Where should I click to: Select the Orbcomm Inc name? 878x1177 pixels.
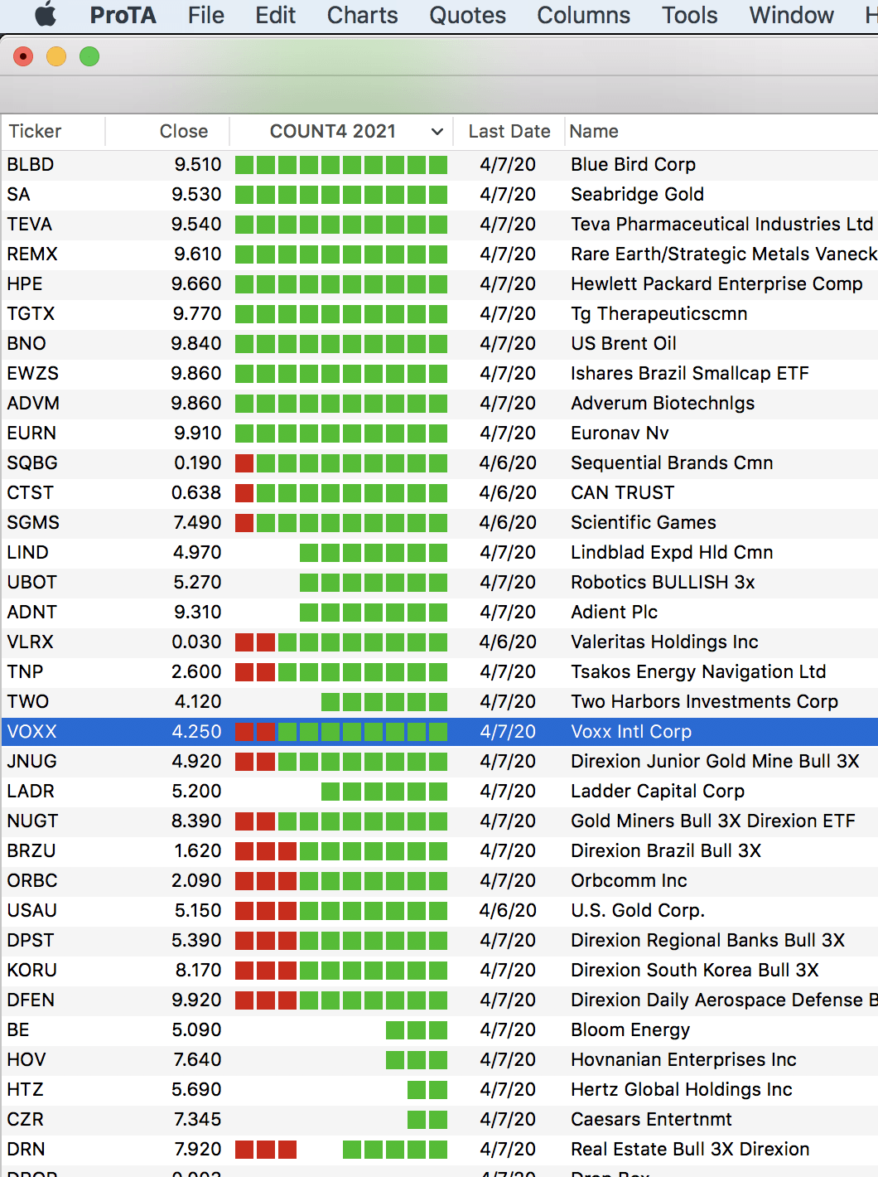pos(629,881)
